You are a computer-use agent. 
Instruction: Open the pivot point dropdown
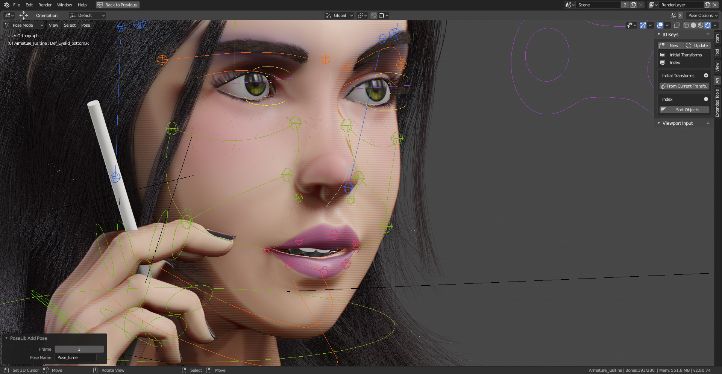pyautogui.click(x=362, y=15)
